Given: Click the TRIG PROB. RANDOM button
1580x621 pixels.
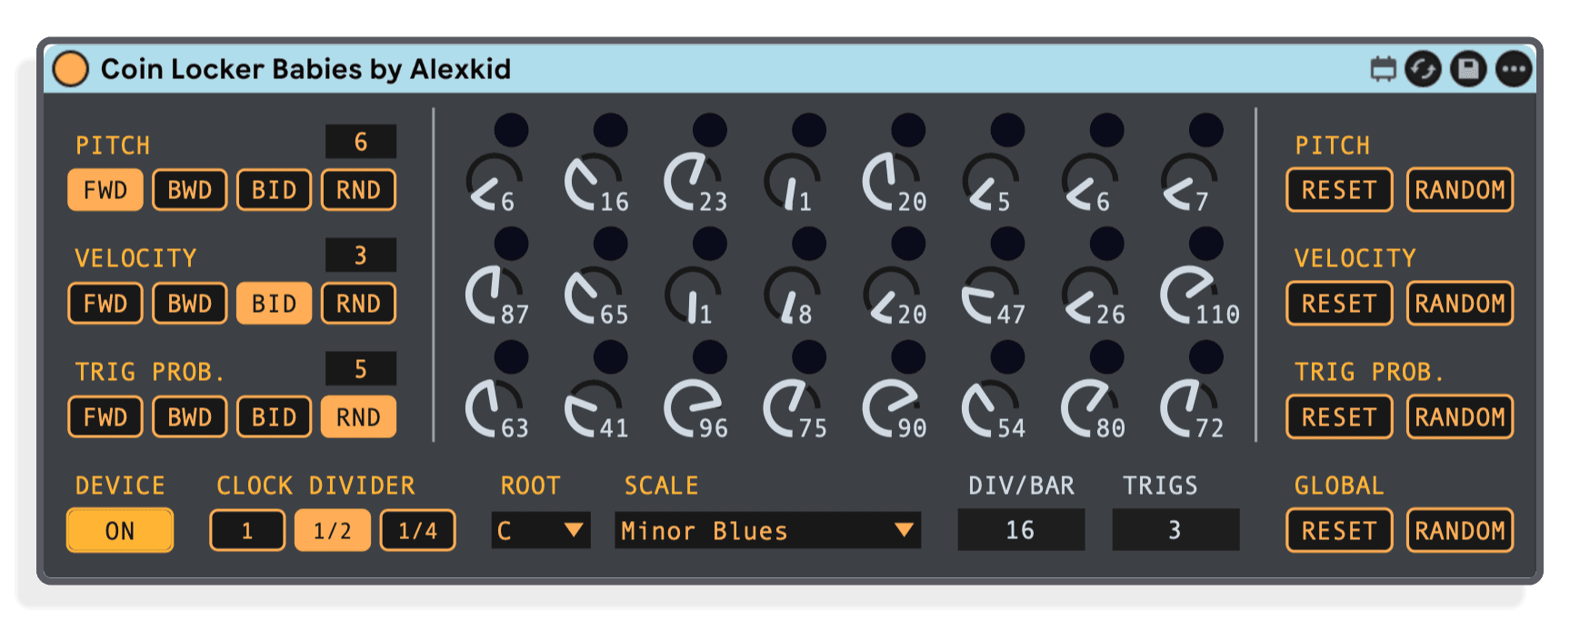Looking at the screenshot, I should 1460,417.
